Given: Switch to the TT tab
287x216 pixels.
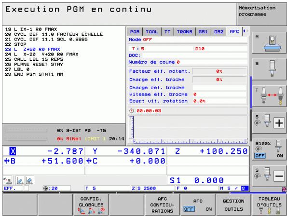Looking at the screenshot, I should click(167, 32).
